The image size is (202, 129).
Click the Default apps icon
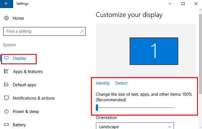point(6,85)
